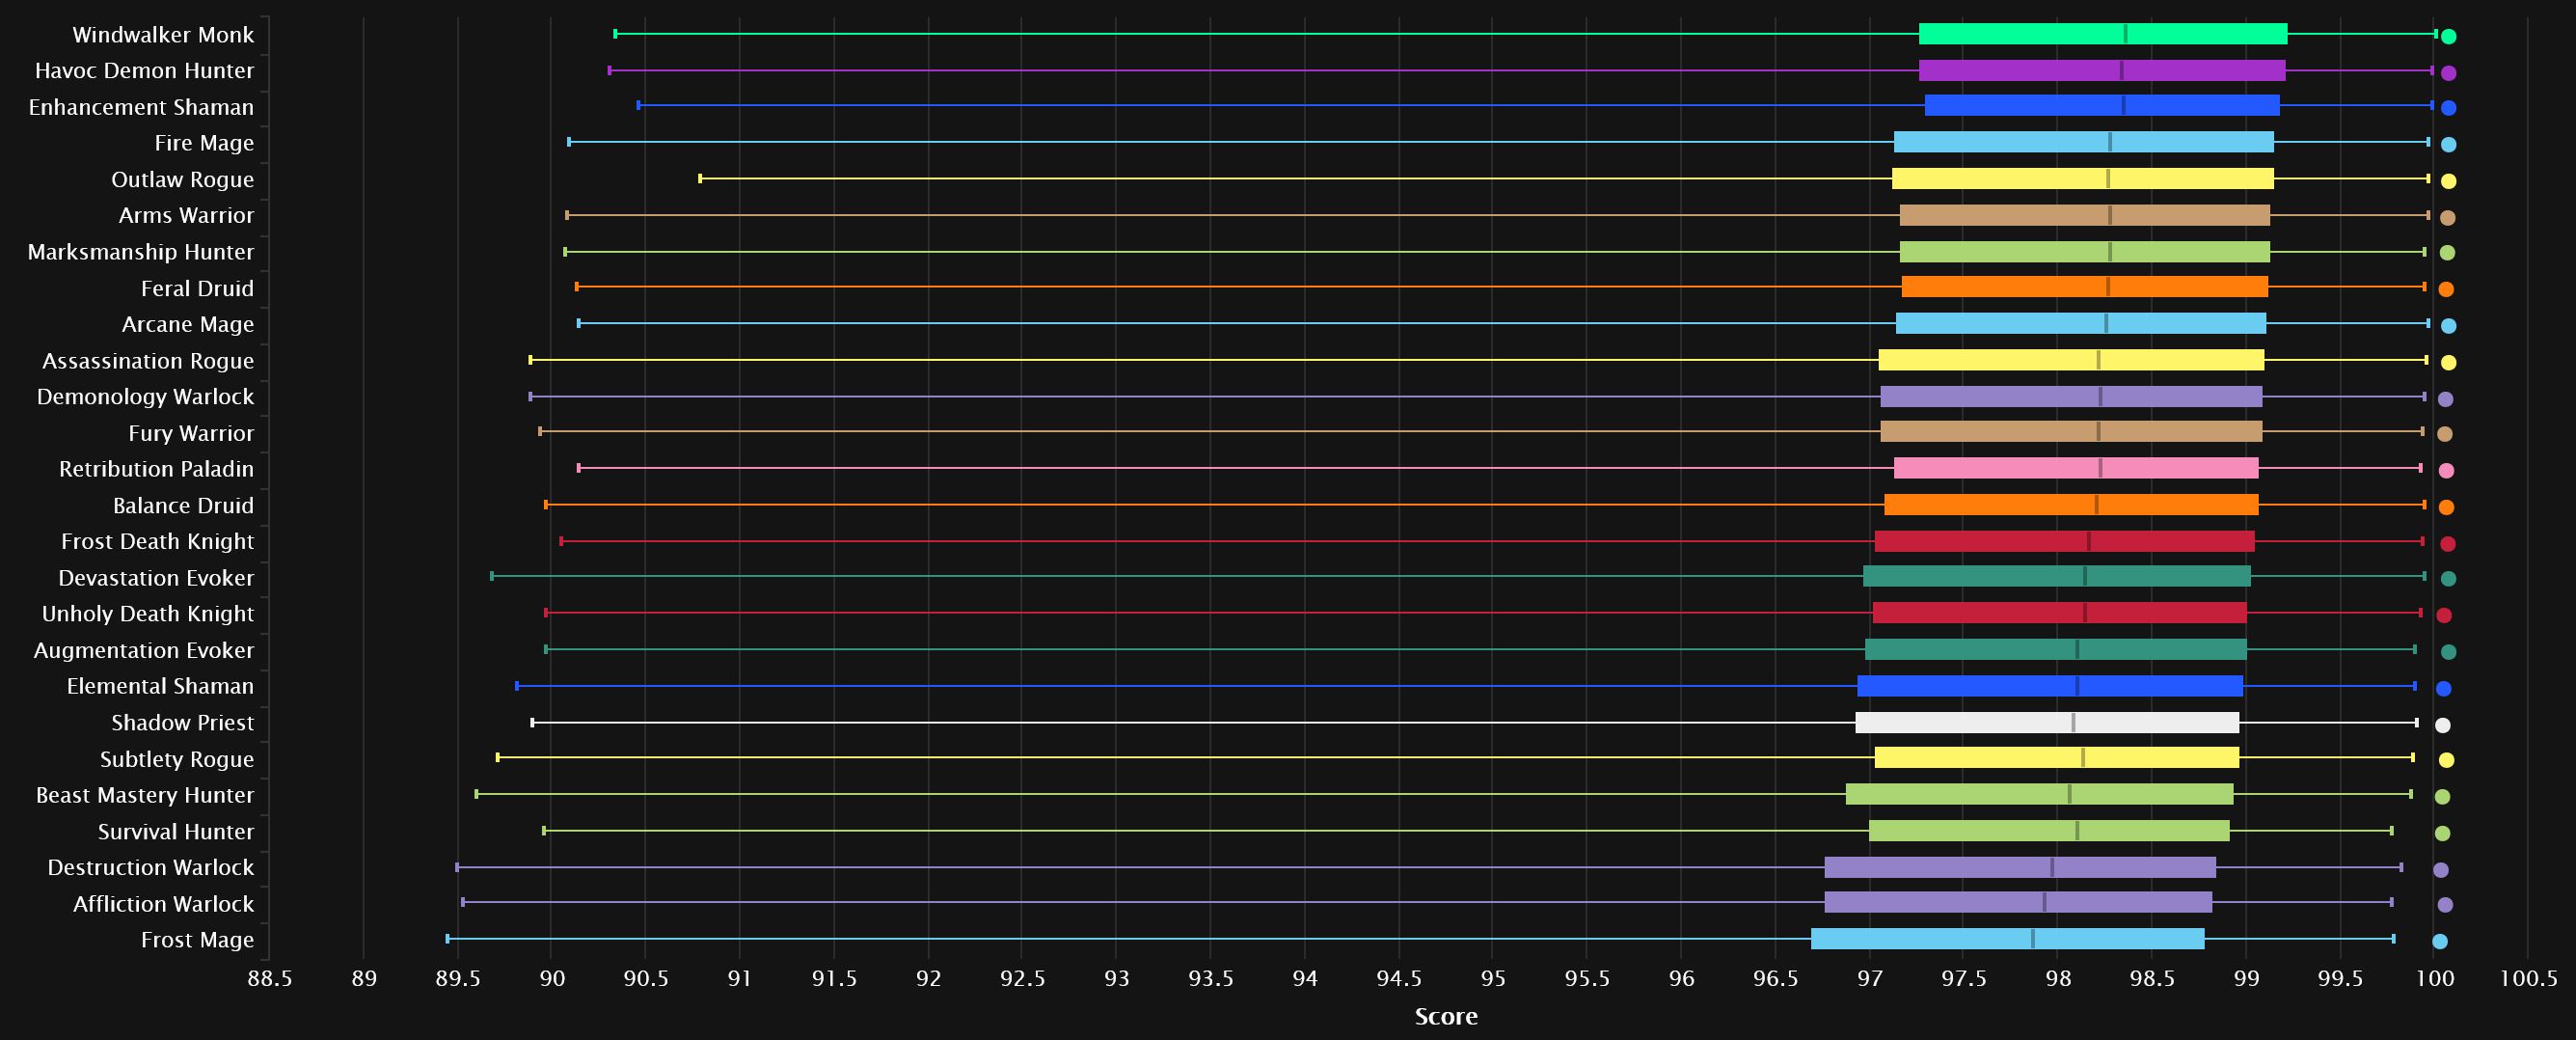Click the Windwalker Monk outlier dot

pos(2449,37)
